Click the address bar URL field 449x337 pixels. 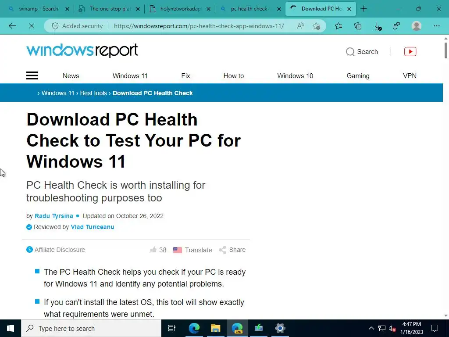tap(199, 26)
